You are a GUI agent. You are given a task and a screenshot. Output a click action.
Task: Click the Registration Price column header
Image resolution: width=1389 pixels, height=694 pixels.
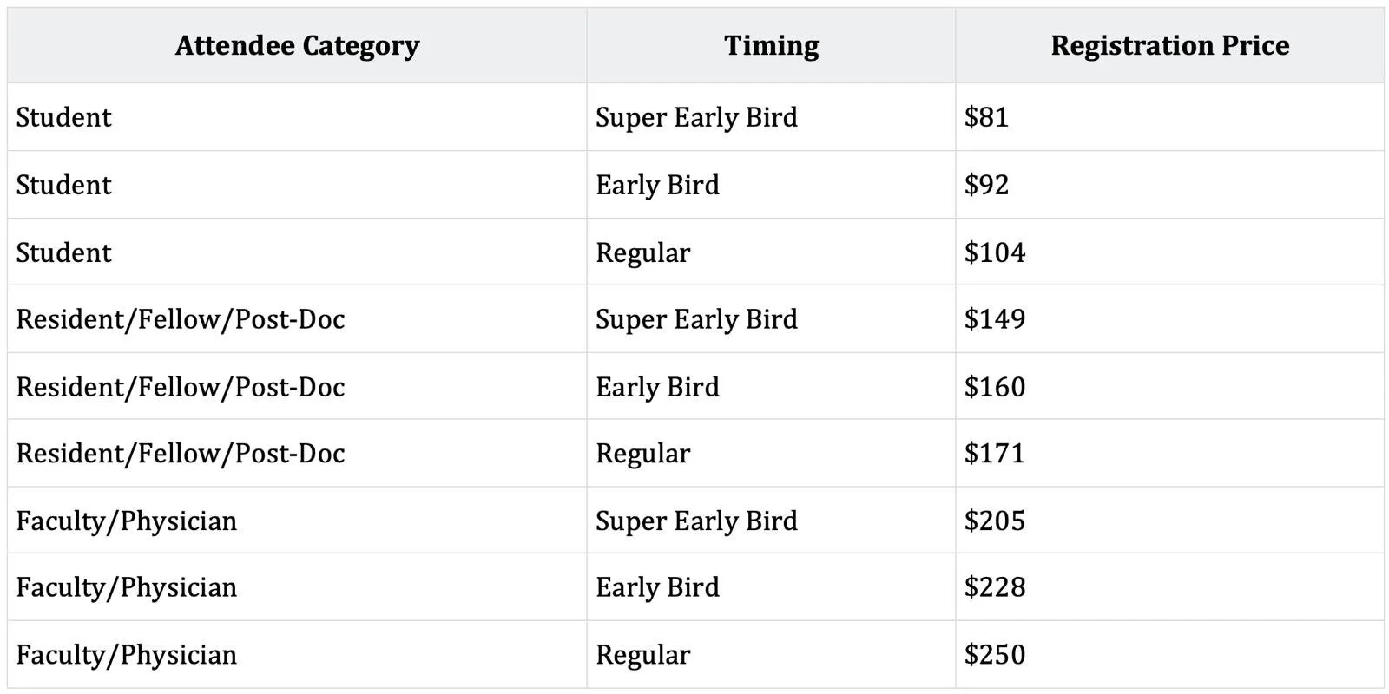click(x=1169, y=46)
